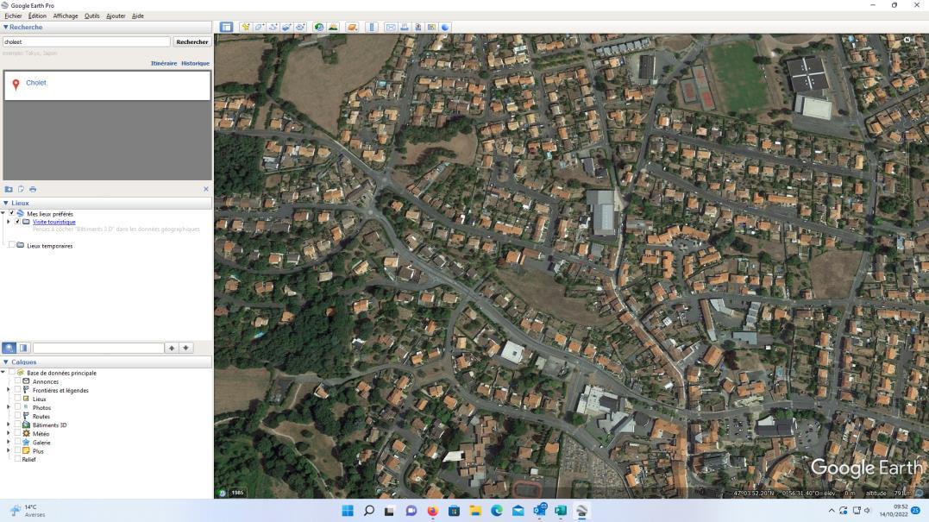This screenshot has height=522, width=929.
Task: Enable the Photos layer checkbox
Action: click(17, 407)
